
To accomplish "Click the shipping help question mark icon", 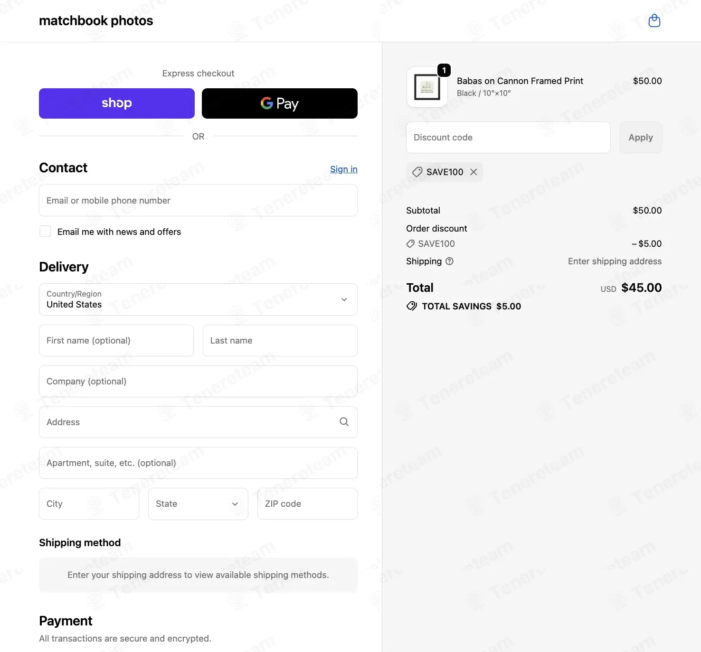I will (449, 261).
